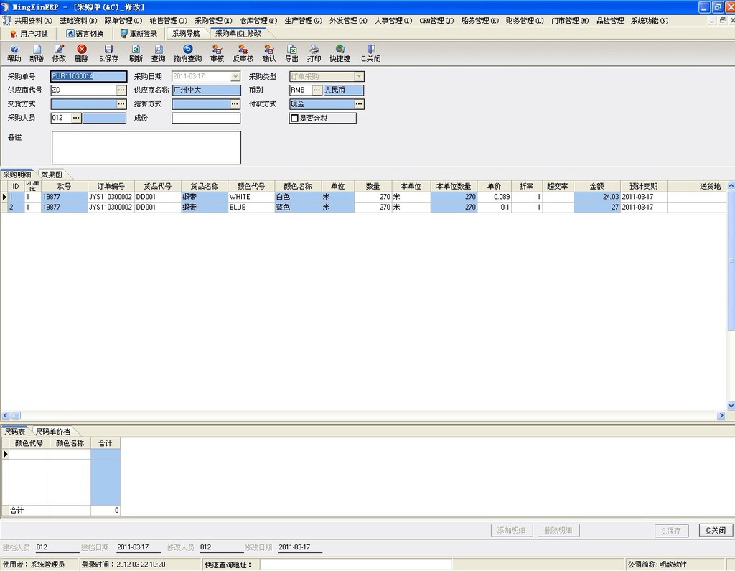The width and height of the screenshot is (735, 571).
Task: Switch to the 尺码单价档 tab
Action: tap(53, 431)
